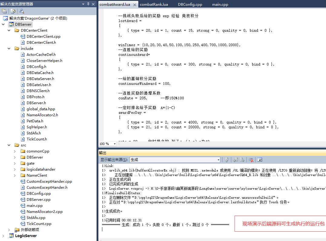This screenshot has height=241, width=326.
Task: Expand the LogicServer project node
Action: point(3,236)
